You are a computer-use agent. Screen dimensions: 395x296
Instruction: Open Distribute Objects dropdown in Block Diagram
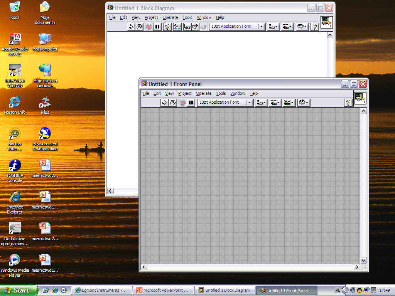coord(287,27)
